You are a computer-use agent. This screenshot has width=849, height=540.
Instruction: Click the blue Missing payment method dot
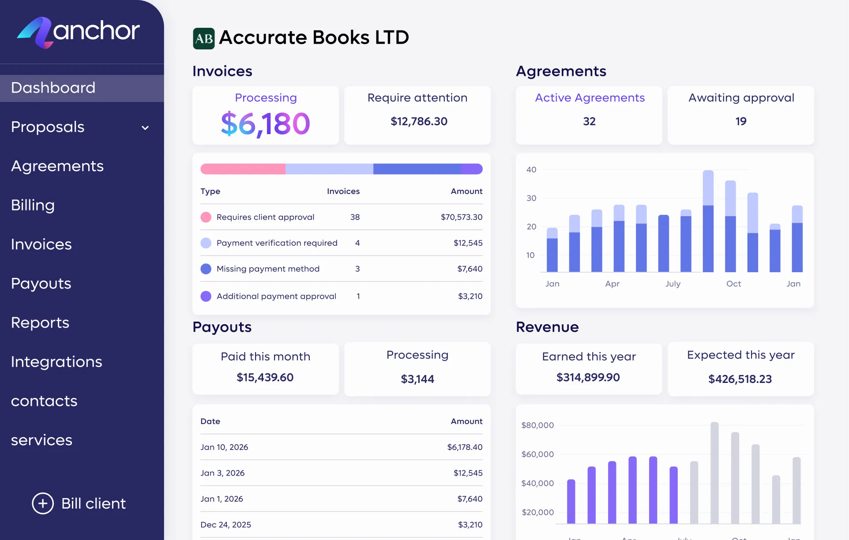206,269
